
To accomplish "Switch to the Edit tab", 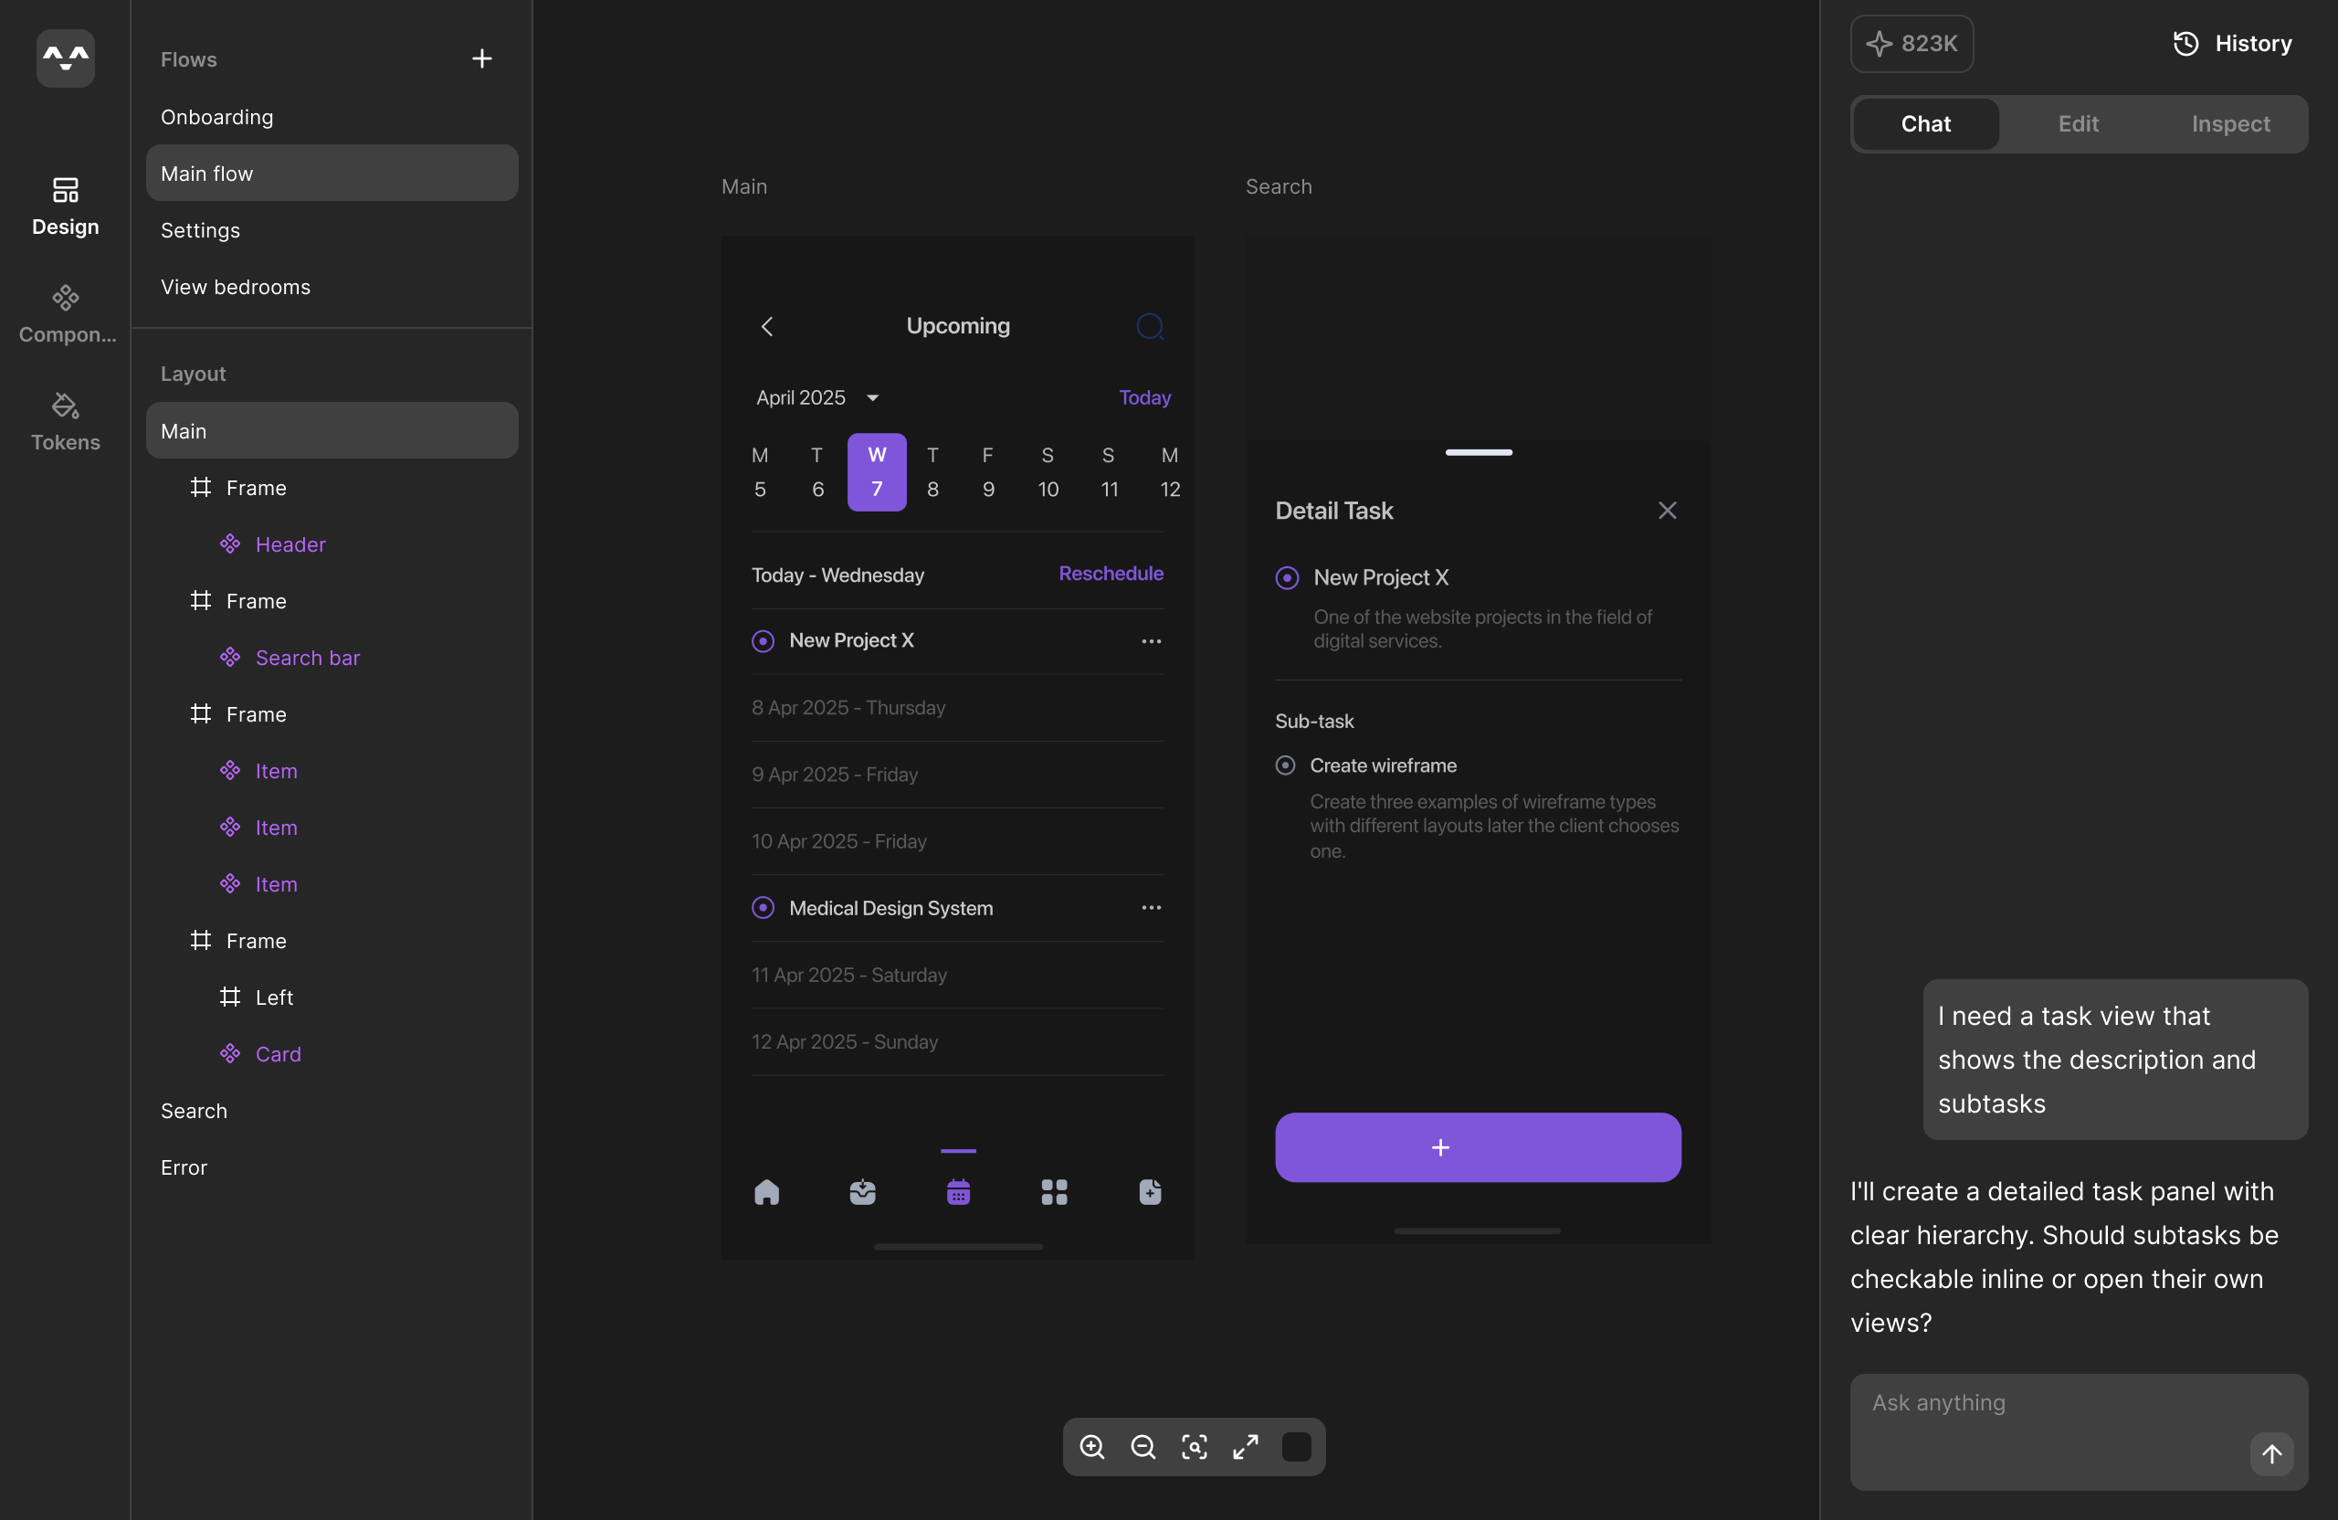I will [2077, 124].
